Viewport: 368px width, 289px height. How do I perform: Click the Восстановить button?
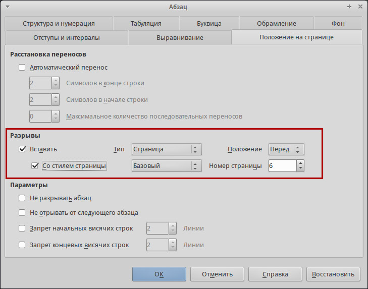pos(333,274)
